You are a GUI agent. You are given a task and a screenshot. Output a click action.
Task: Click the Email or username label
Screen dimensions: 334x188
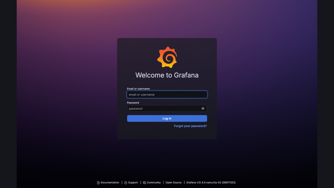tap(138, 89)
